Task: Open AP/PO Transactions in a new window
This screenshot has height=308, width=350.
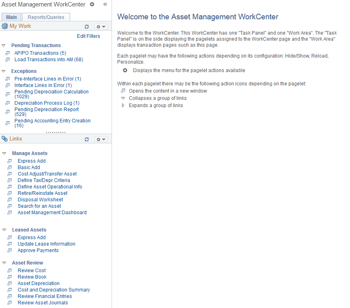Action: coord(7,53)
